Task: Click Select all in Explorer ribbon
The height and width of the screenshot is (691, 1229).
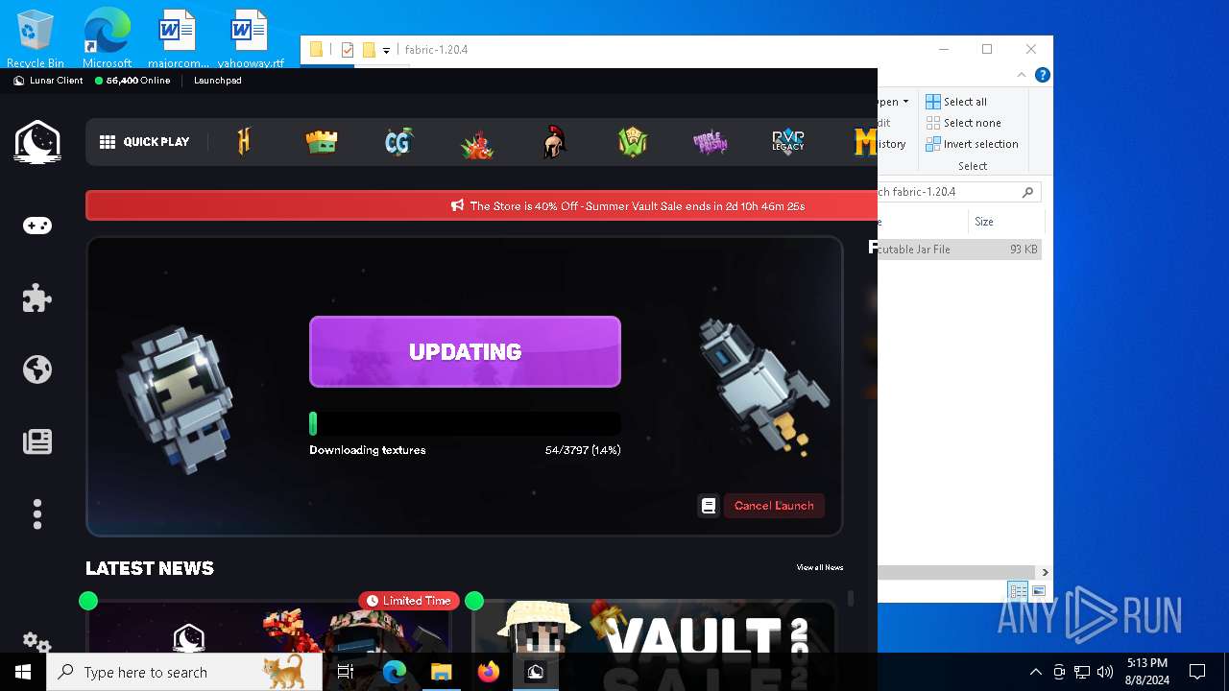Action: (x=956, y=102)
